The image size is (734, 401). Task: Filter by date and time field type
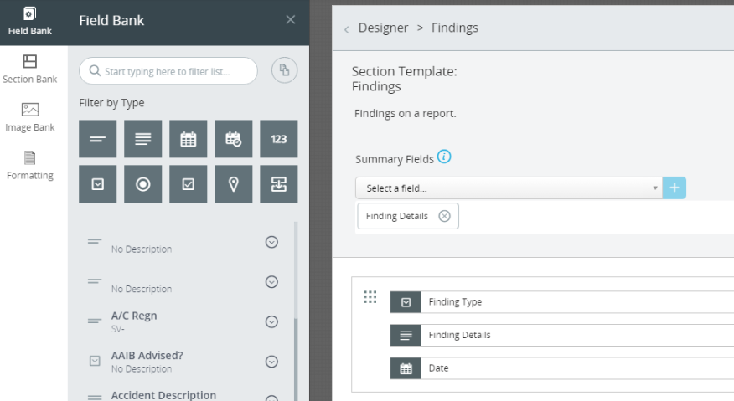pos(233,139)
